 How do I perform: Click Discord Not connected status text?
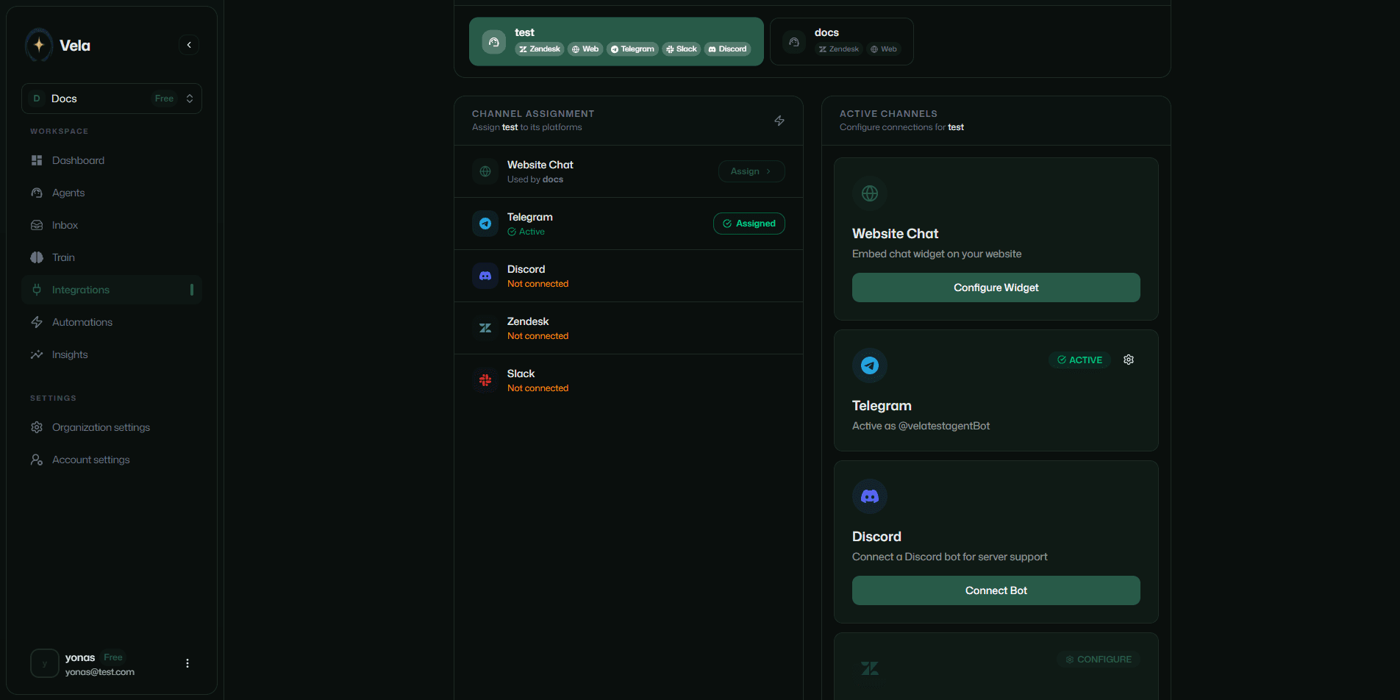(x=537, y=284)
